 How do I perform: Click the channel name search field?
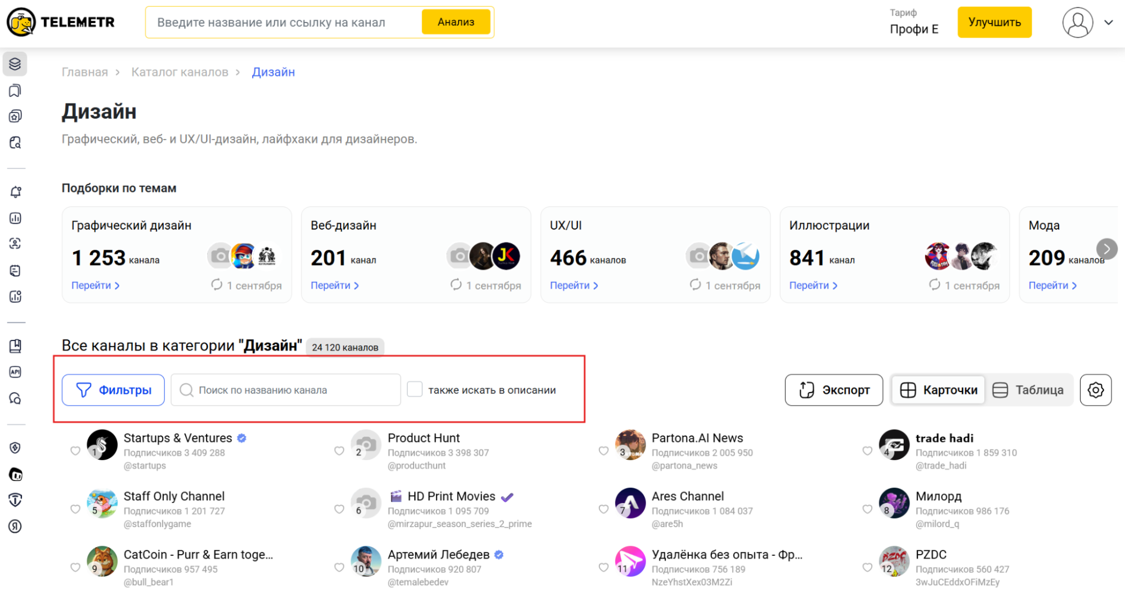pyautogui.click(x=293, y=390)
